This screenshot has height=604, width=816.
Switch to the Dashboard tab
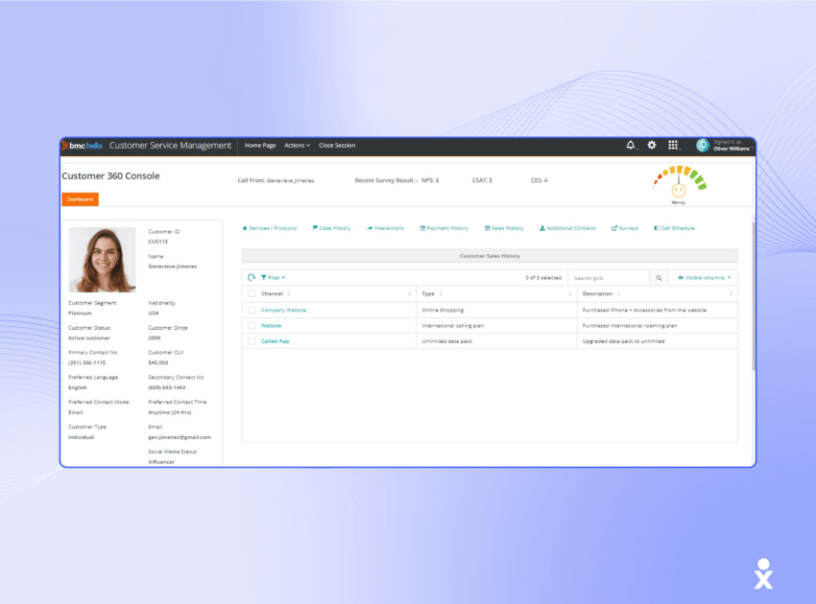[x=79, y=199]
